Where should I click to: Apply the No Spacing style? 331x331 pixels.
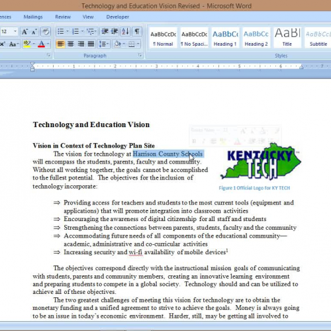tap(194, 38)
